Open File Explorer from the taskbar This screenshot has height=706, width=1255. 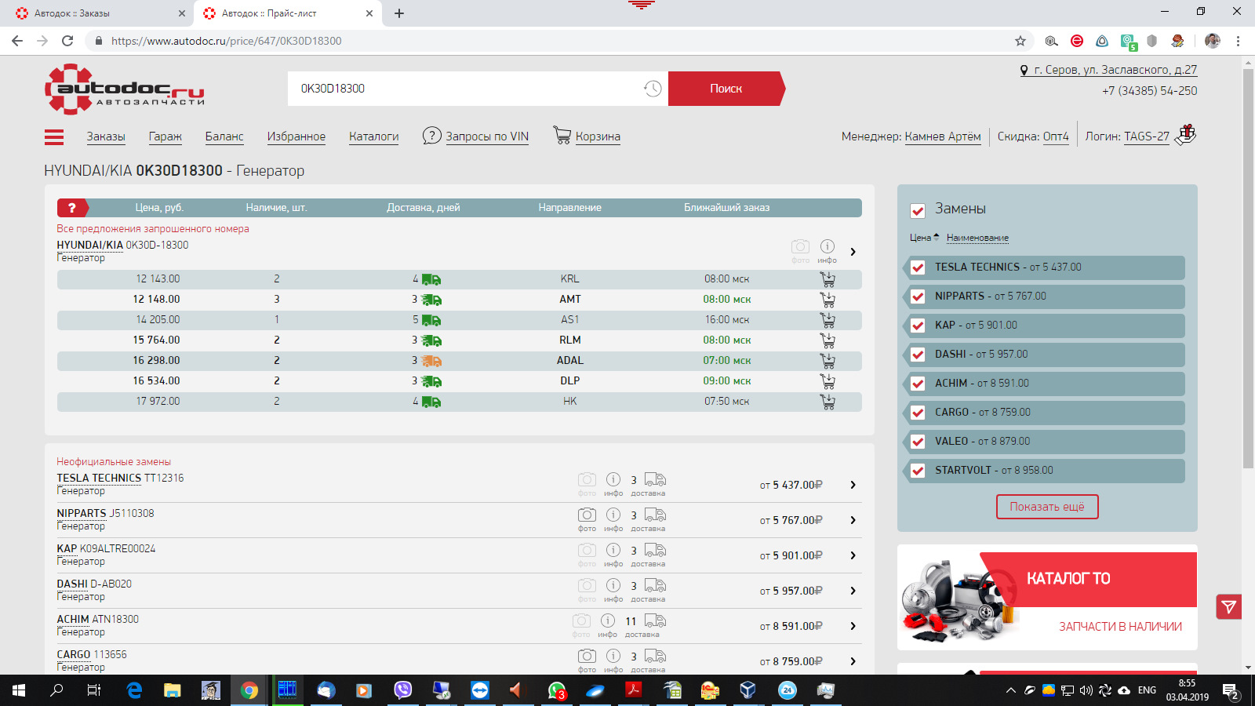(x=173, y=690)
